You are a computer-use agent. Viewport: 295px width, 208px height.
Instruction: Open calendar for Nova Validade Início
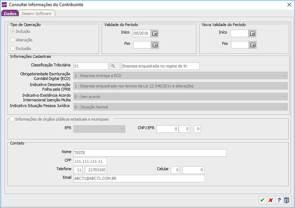pyautogui.click(x=252, y=34)
